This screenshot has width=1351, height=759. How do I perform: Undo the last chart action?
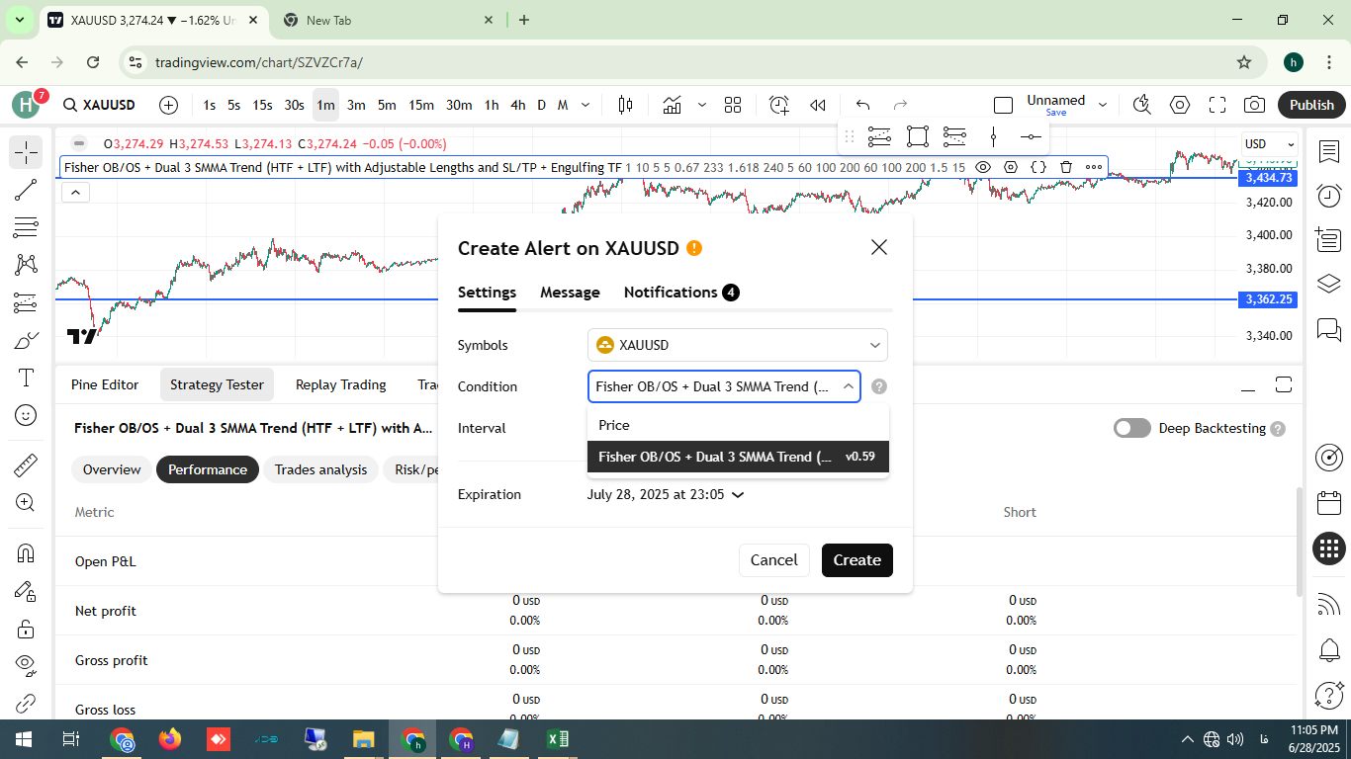coord(862,105)
